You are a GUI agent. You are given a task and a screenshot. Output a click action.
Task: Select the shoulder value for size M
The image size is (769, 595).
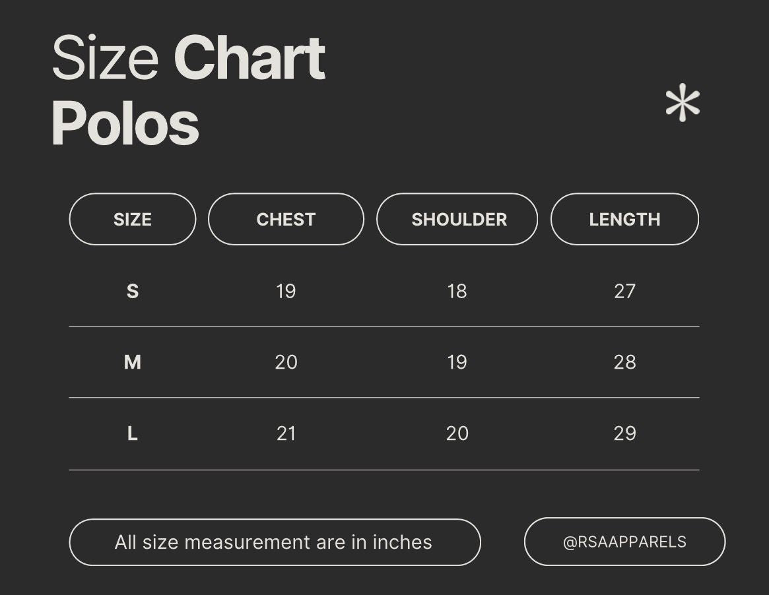pyautogui.click(x=457, y=362)
